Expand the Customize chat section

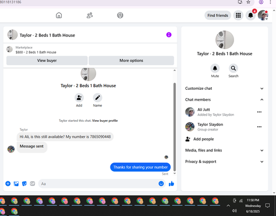pos(225,88)
